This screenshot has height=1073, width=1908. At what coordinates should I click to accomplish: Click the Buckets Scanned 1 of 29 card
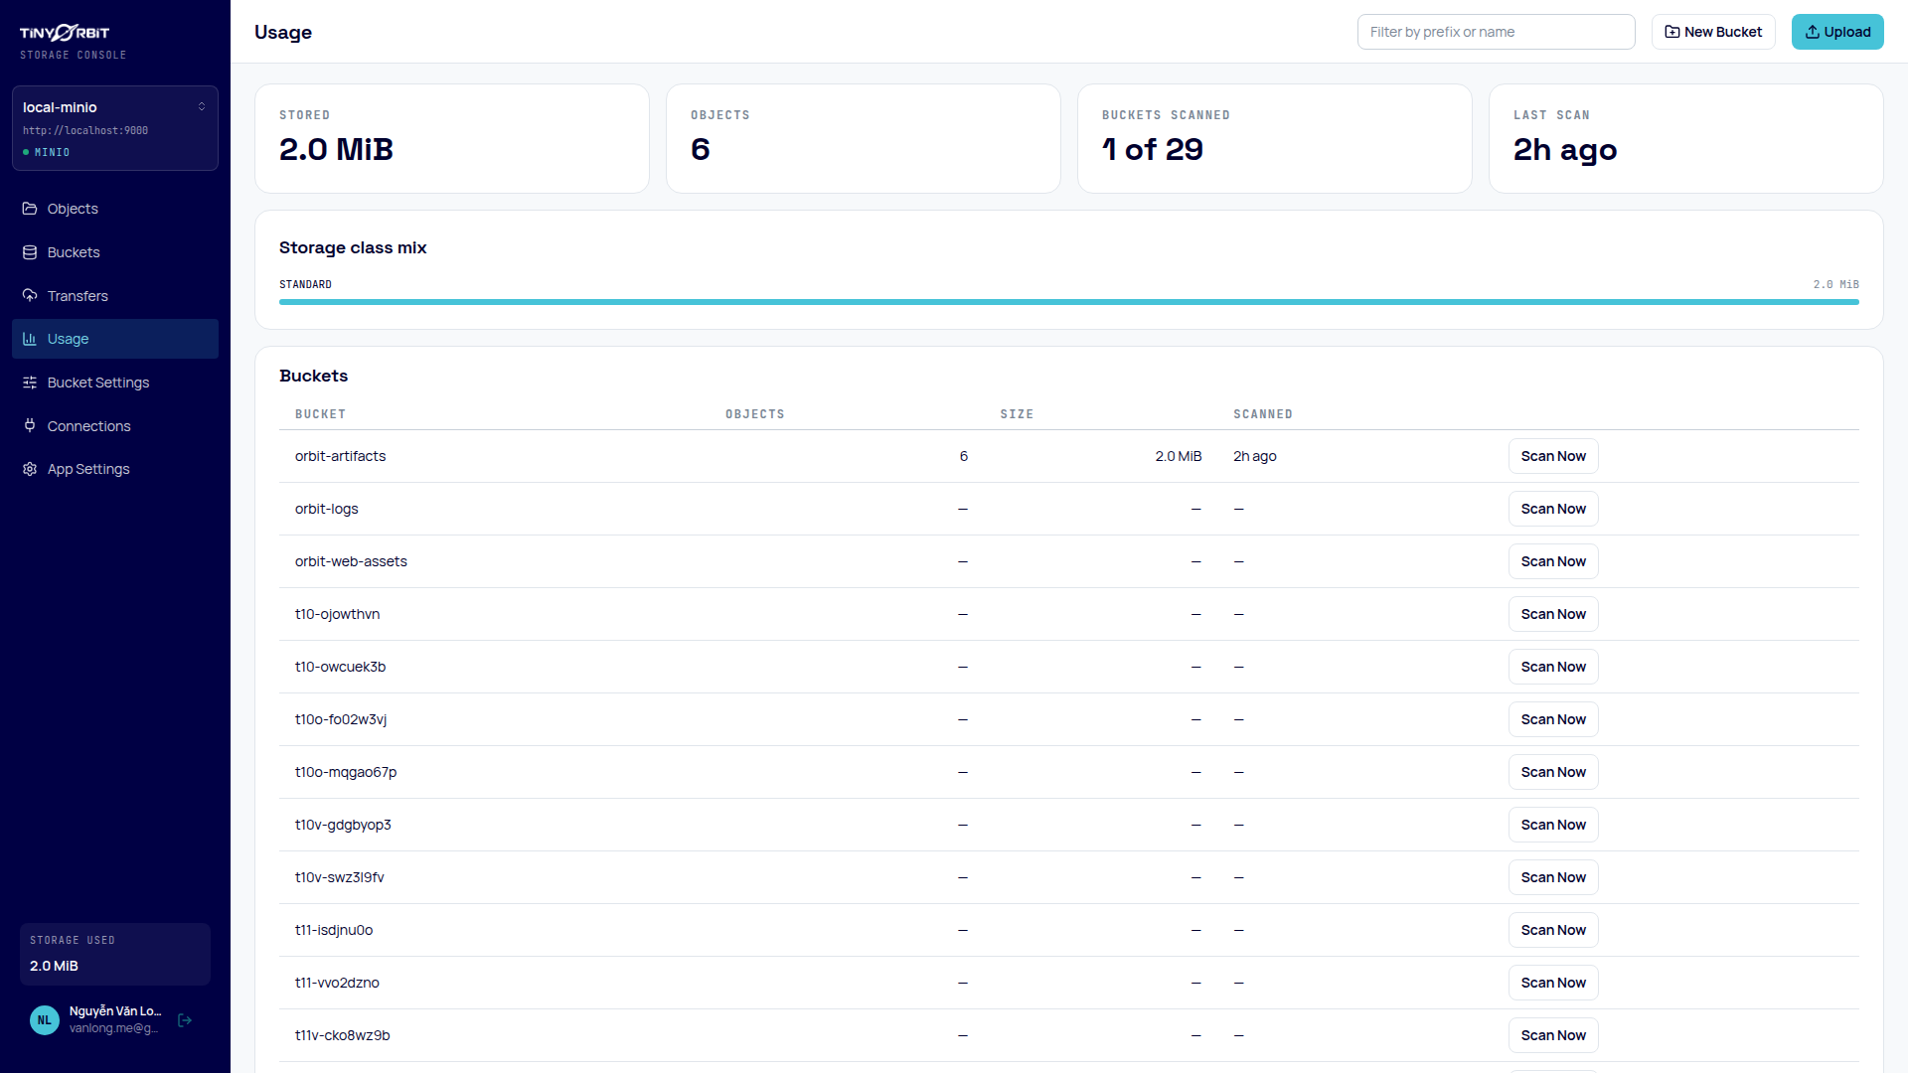pyautogui.click(x=1274, y=138)
